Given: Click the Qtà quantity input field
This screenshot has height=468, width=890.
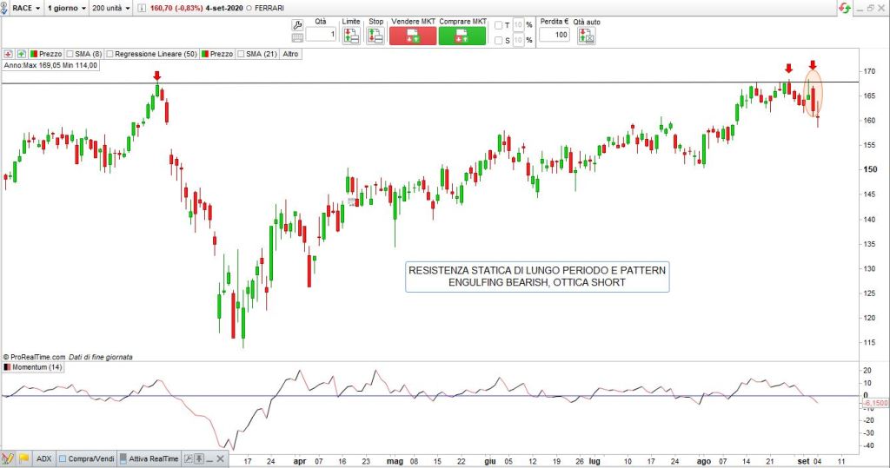Looking at the screenshot, I should (x=320, y=35).
